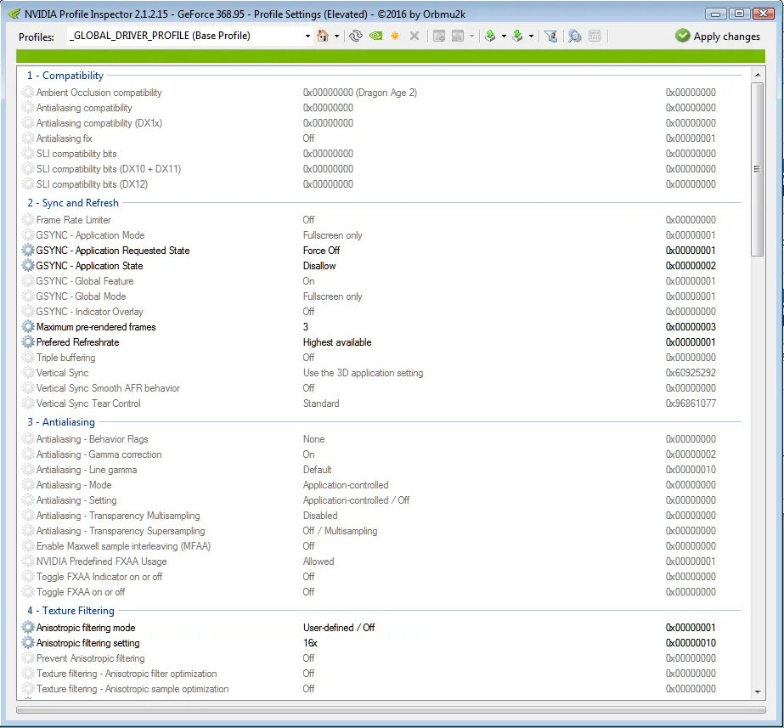Click the orange star create profile icon
Viewport: 784px width, 728px height.
pyautogui.click(x=395, y=36)
